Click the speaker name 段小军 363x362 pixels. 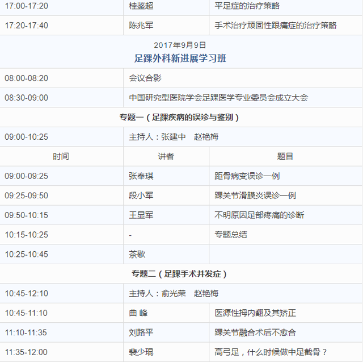click(141, 195)
